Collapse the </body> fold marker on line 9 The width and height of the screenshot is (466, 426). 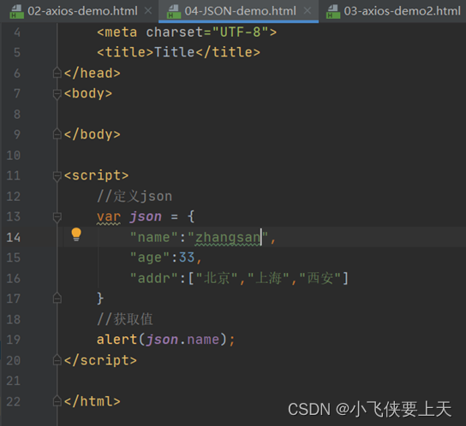click(57, 134)
